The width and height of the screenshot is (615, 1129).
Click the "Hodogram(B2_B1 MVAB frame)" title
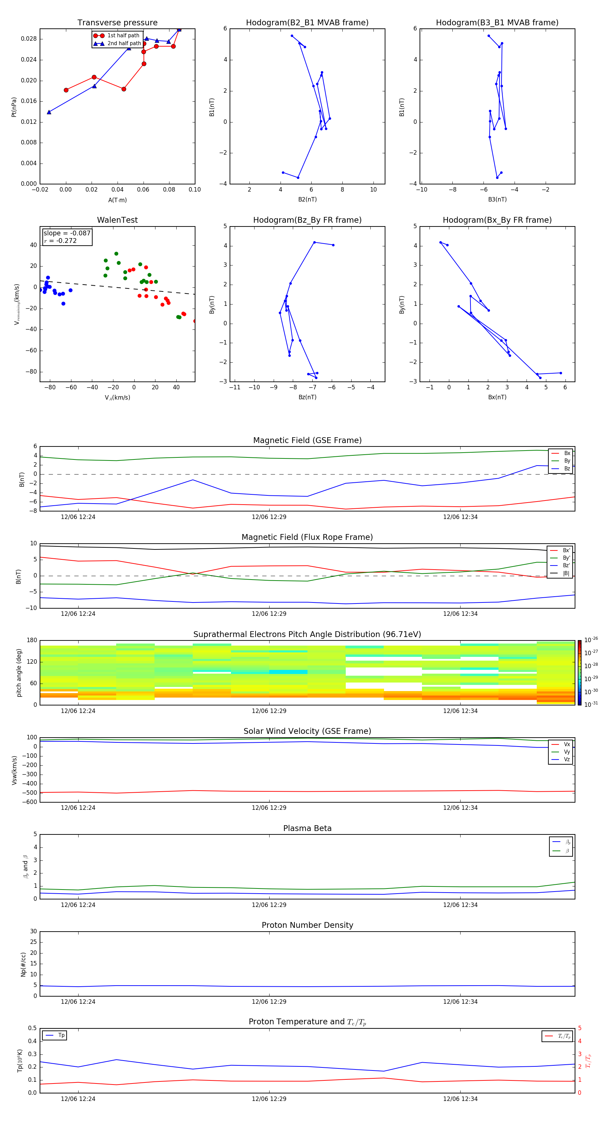307,23
